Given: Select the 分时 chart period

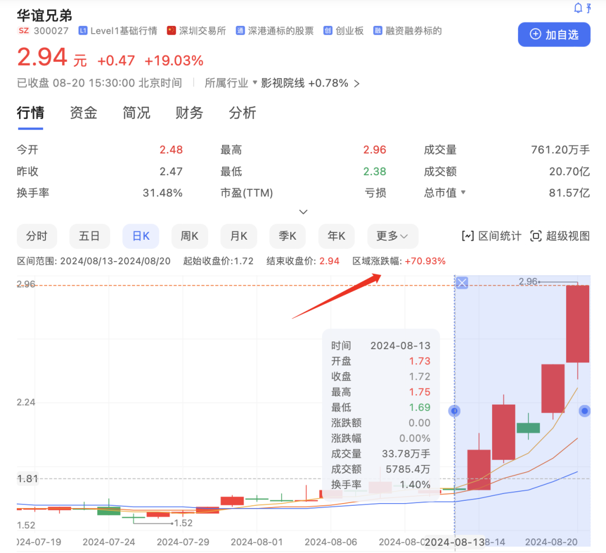Looking at the screenshot, I should click(36, 236).
